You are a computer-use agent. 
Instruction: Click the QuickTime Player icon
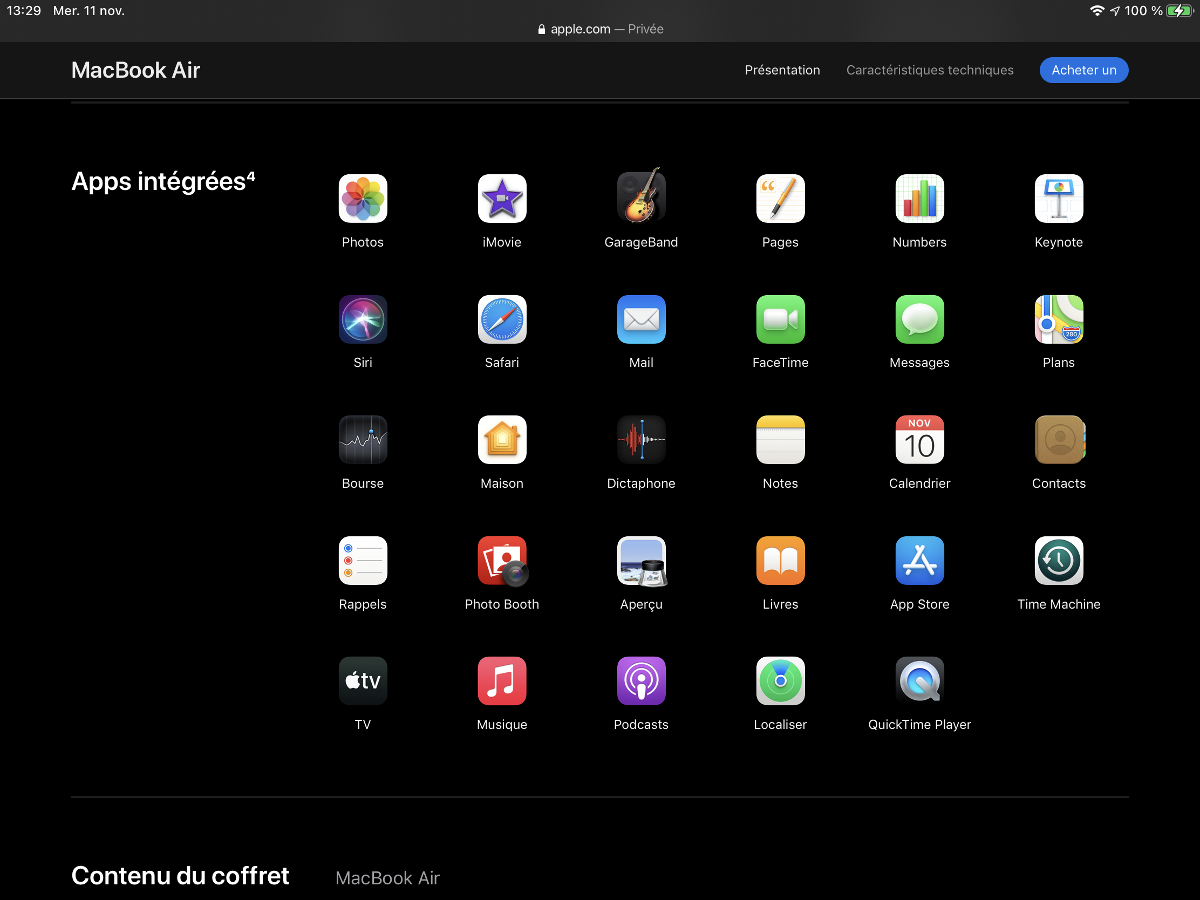pos(919,681)
